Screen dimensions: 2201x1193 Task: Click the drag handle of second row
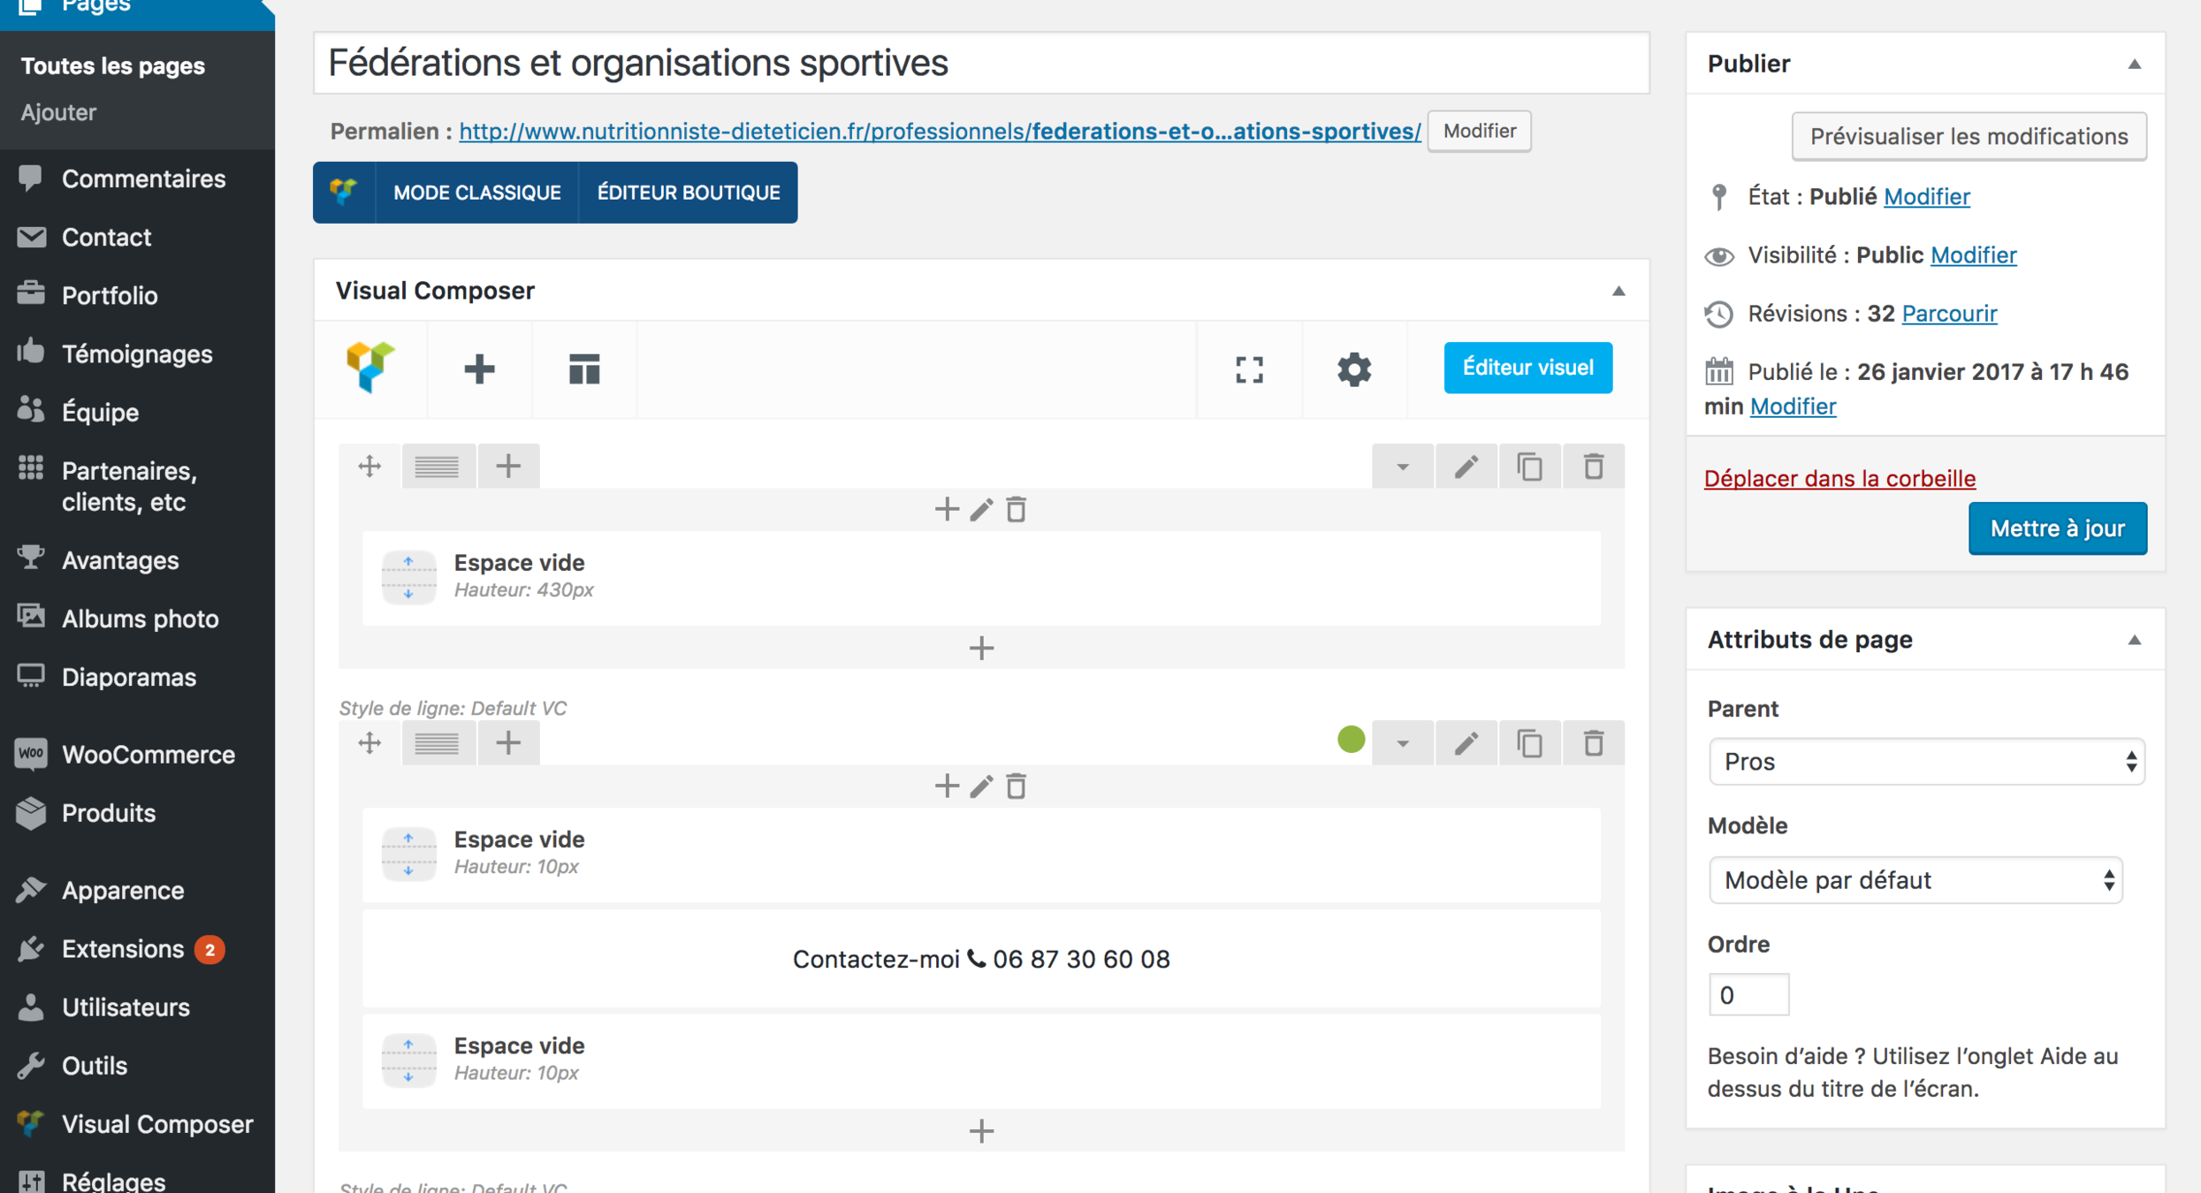click(x=369, y=742)
